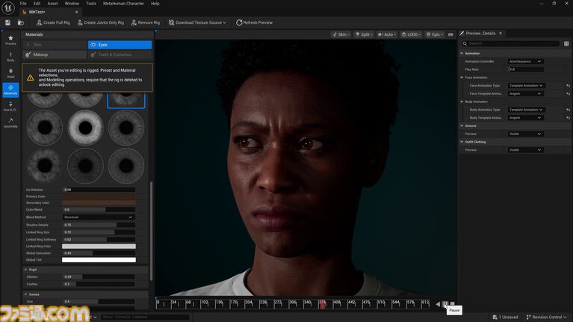This screenshot has height=322, width=573.
Task: Select the Eyes materials tab
Action: (120, 45)
